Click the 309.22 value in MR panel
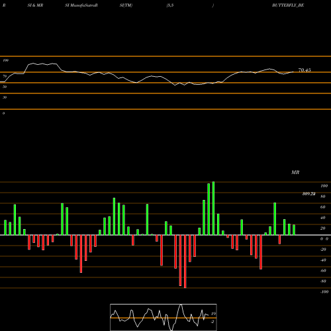The height and width of the screenshot is (331, 331). [308, 194]
